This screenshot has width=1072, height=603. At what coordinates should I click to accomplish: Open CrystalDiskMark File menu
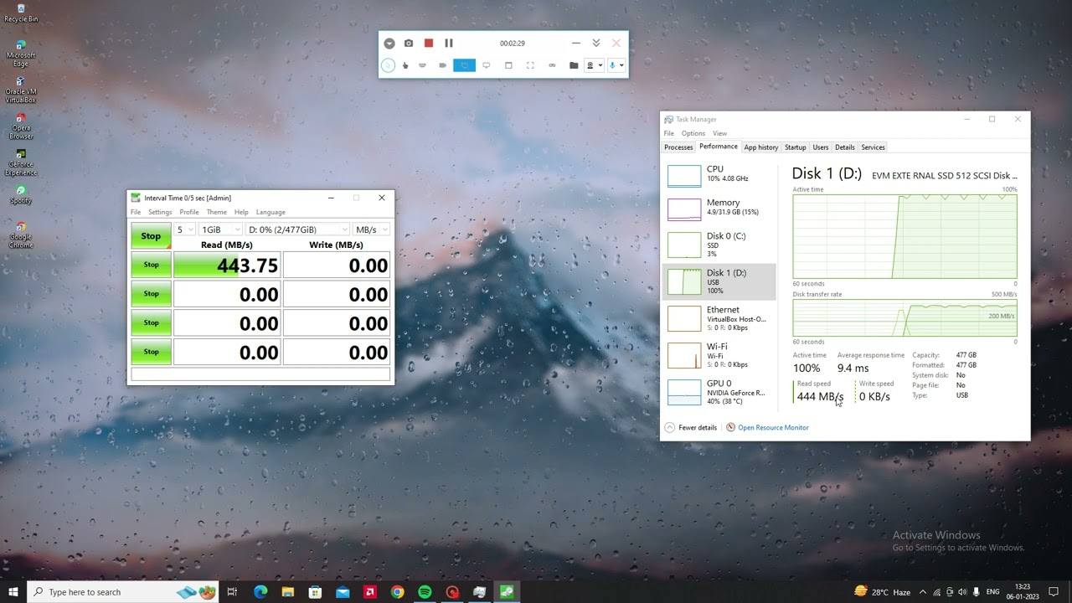tap(136, 212)
